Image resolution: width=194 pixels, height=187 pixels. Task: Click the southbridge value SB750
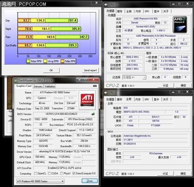click(x=156, y=121)
